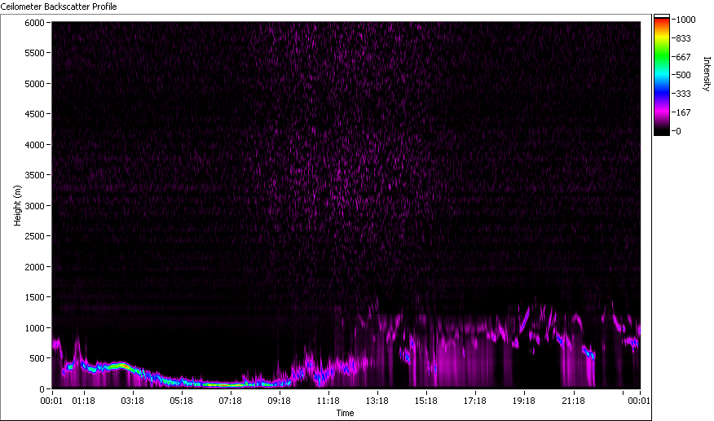
Task: Click the final 00:01 time label
Action: click(639, 401)
